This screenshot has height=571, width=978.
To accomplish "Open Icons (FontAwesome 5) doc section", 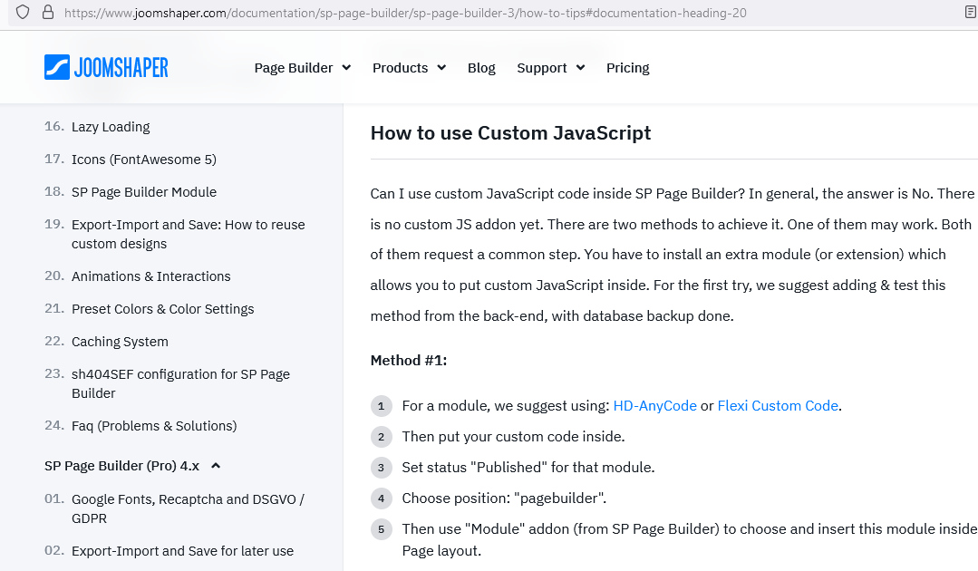I will point(143,160).
